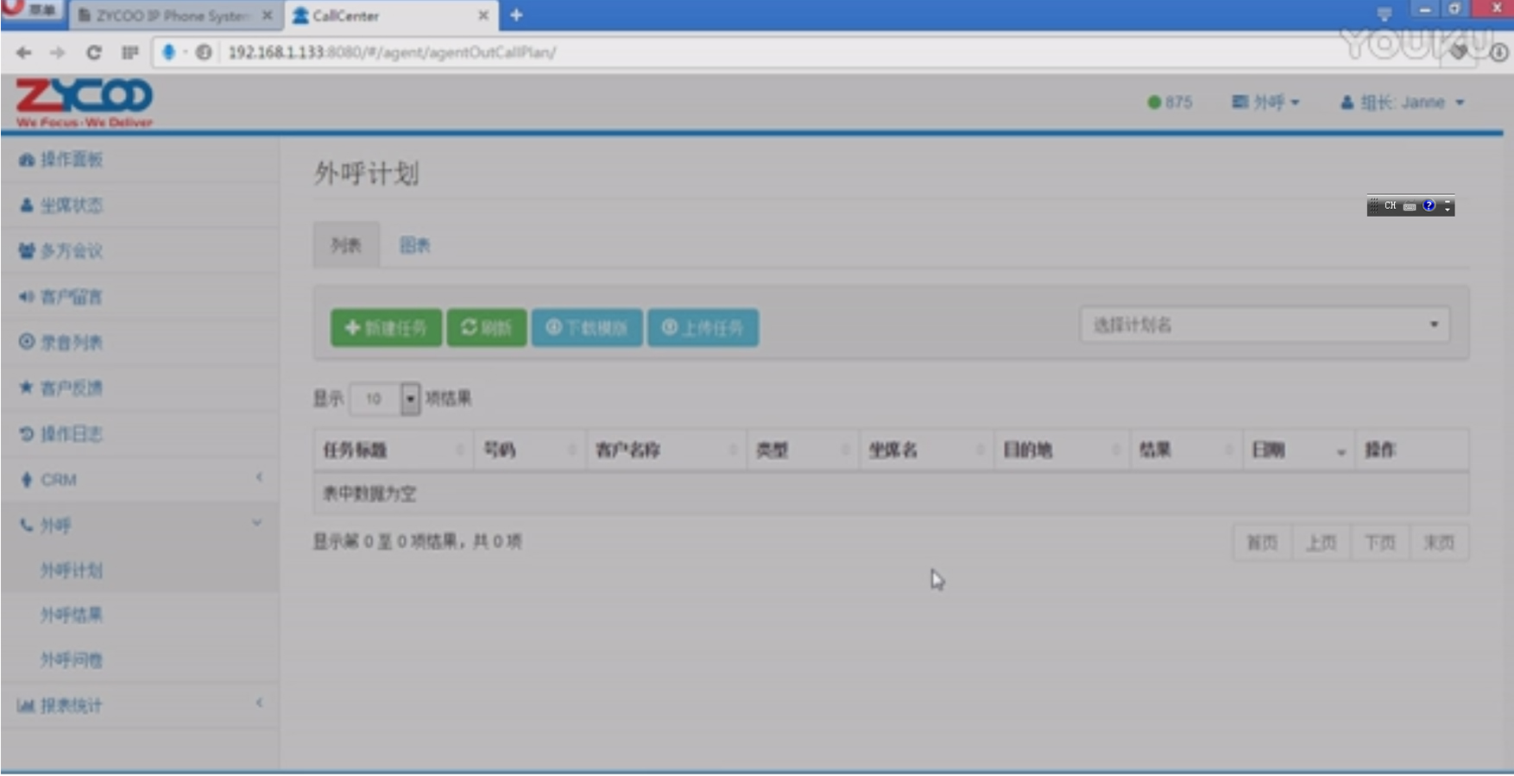Expand the 报表统计 sidebar section

click(138, 706)
